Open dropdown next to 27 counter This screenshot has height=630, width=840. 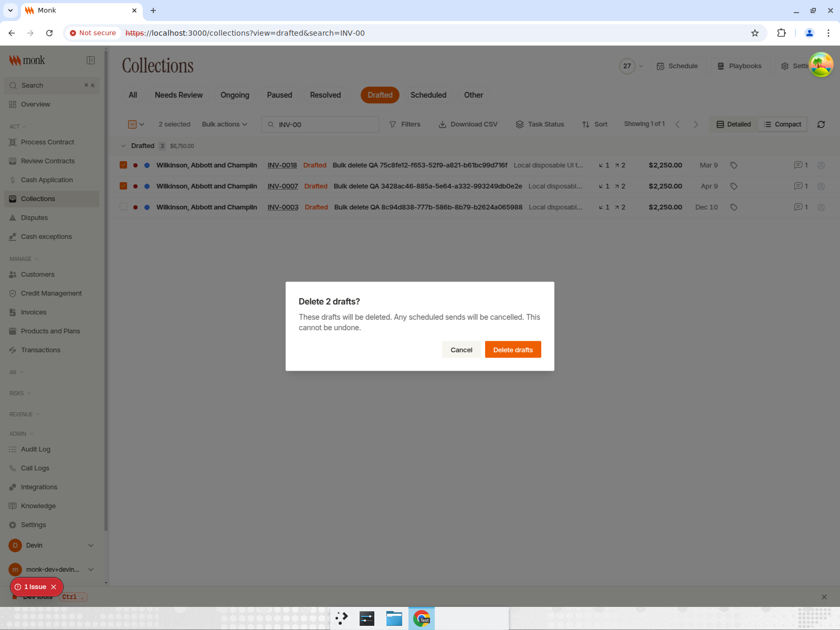641,66
